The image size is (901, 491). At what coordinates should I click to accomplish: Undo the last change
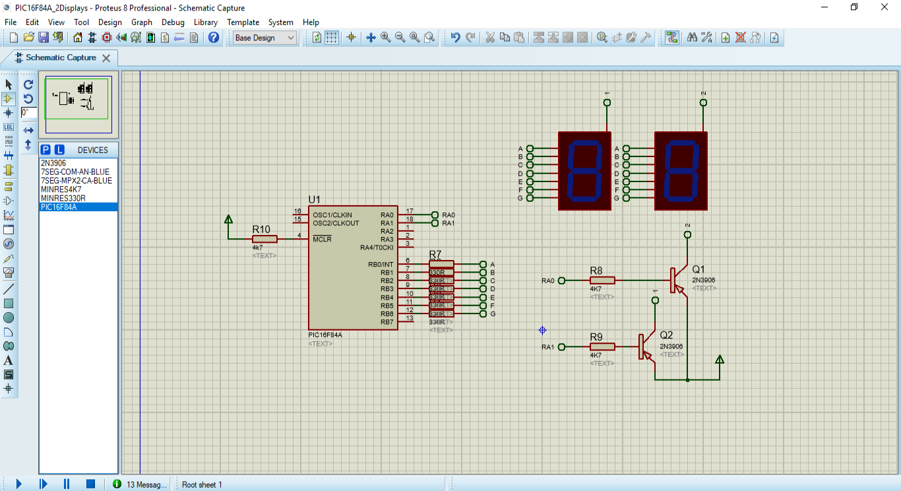455,38
